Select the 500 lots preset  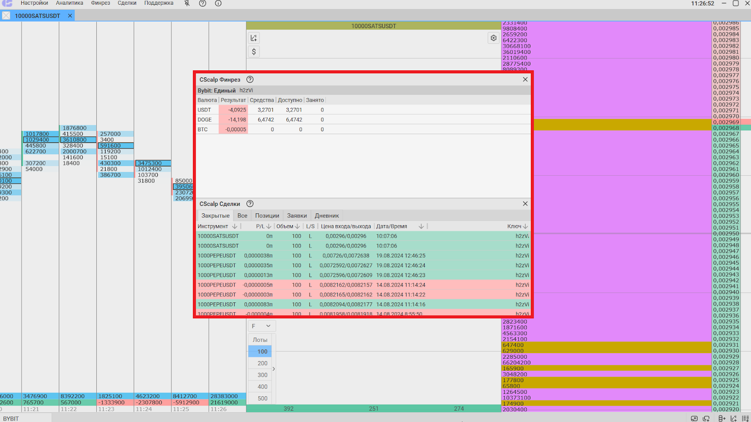click(262, 399)
